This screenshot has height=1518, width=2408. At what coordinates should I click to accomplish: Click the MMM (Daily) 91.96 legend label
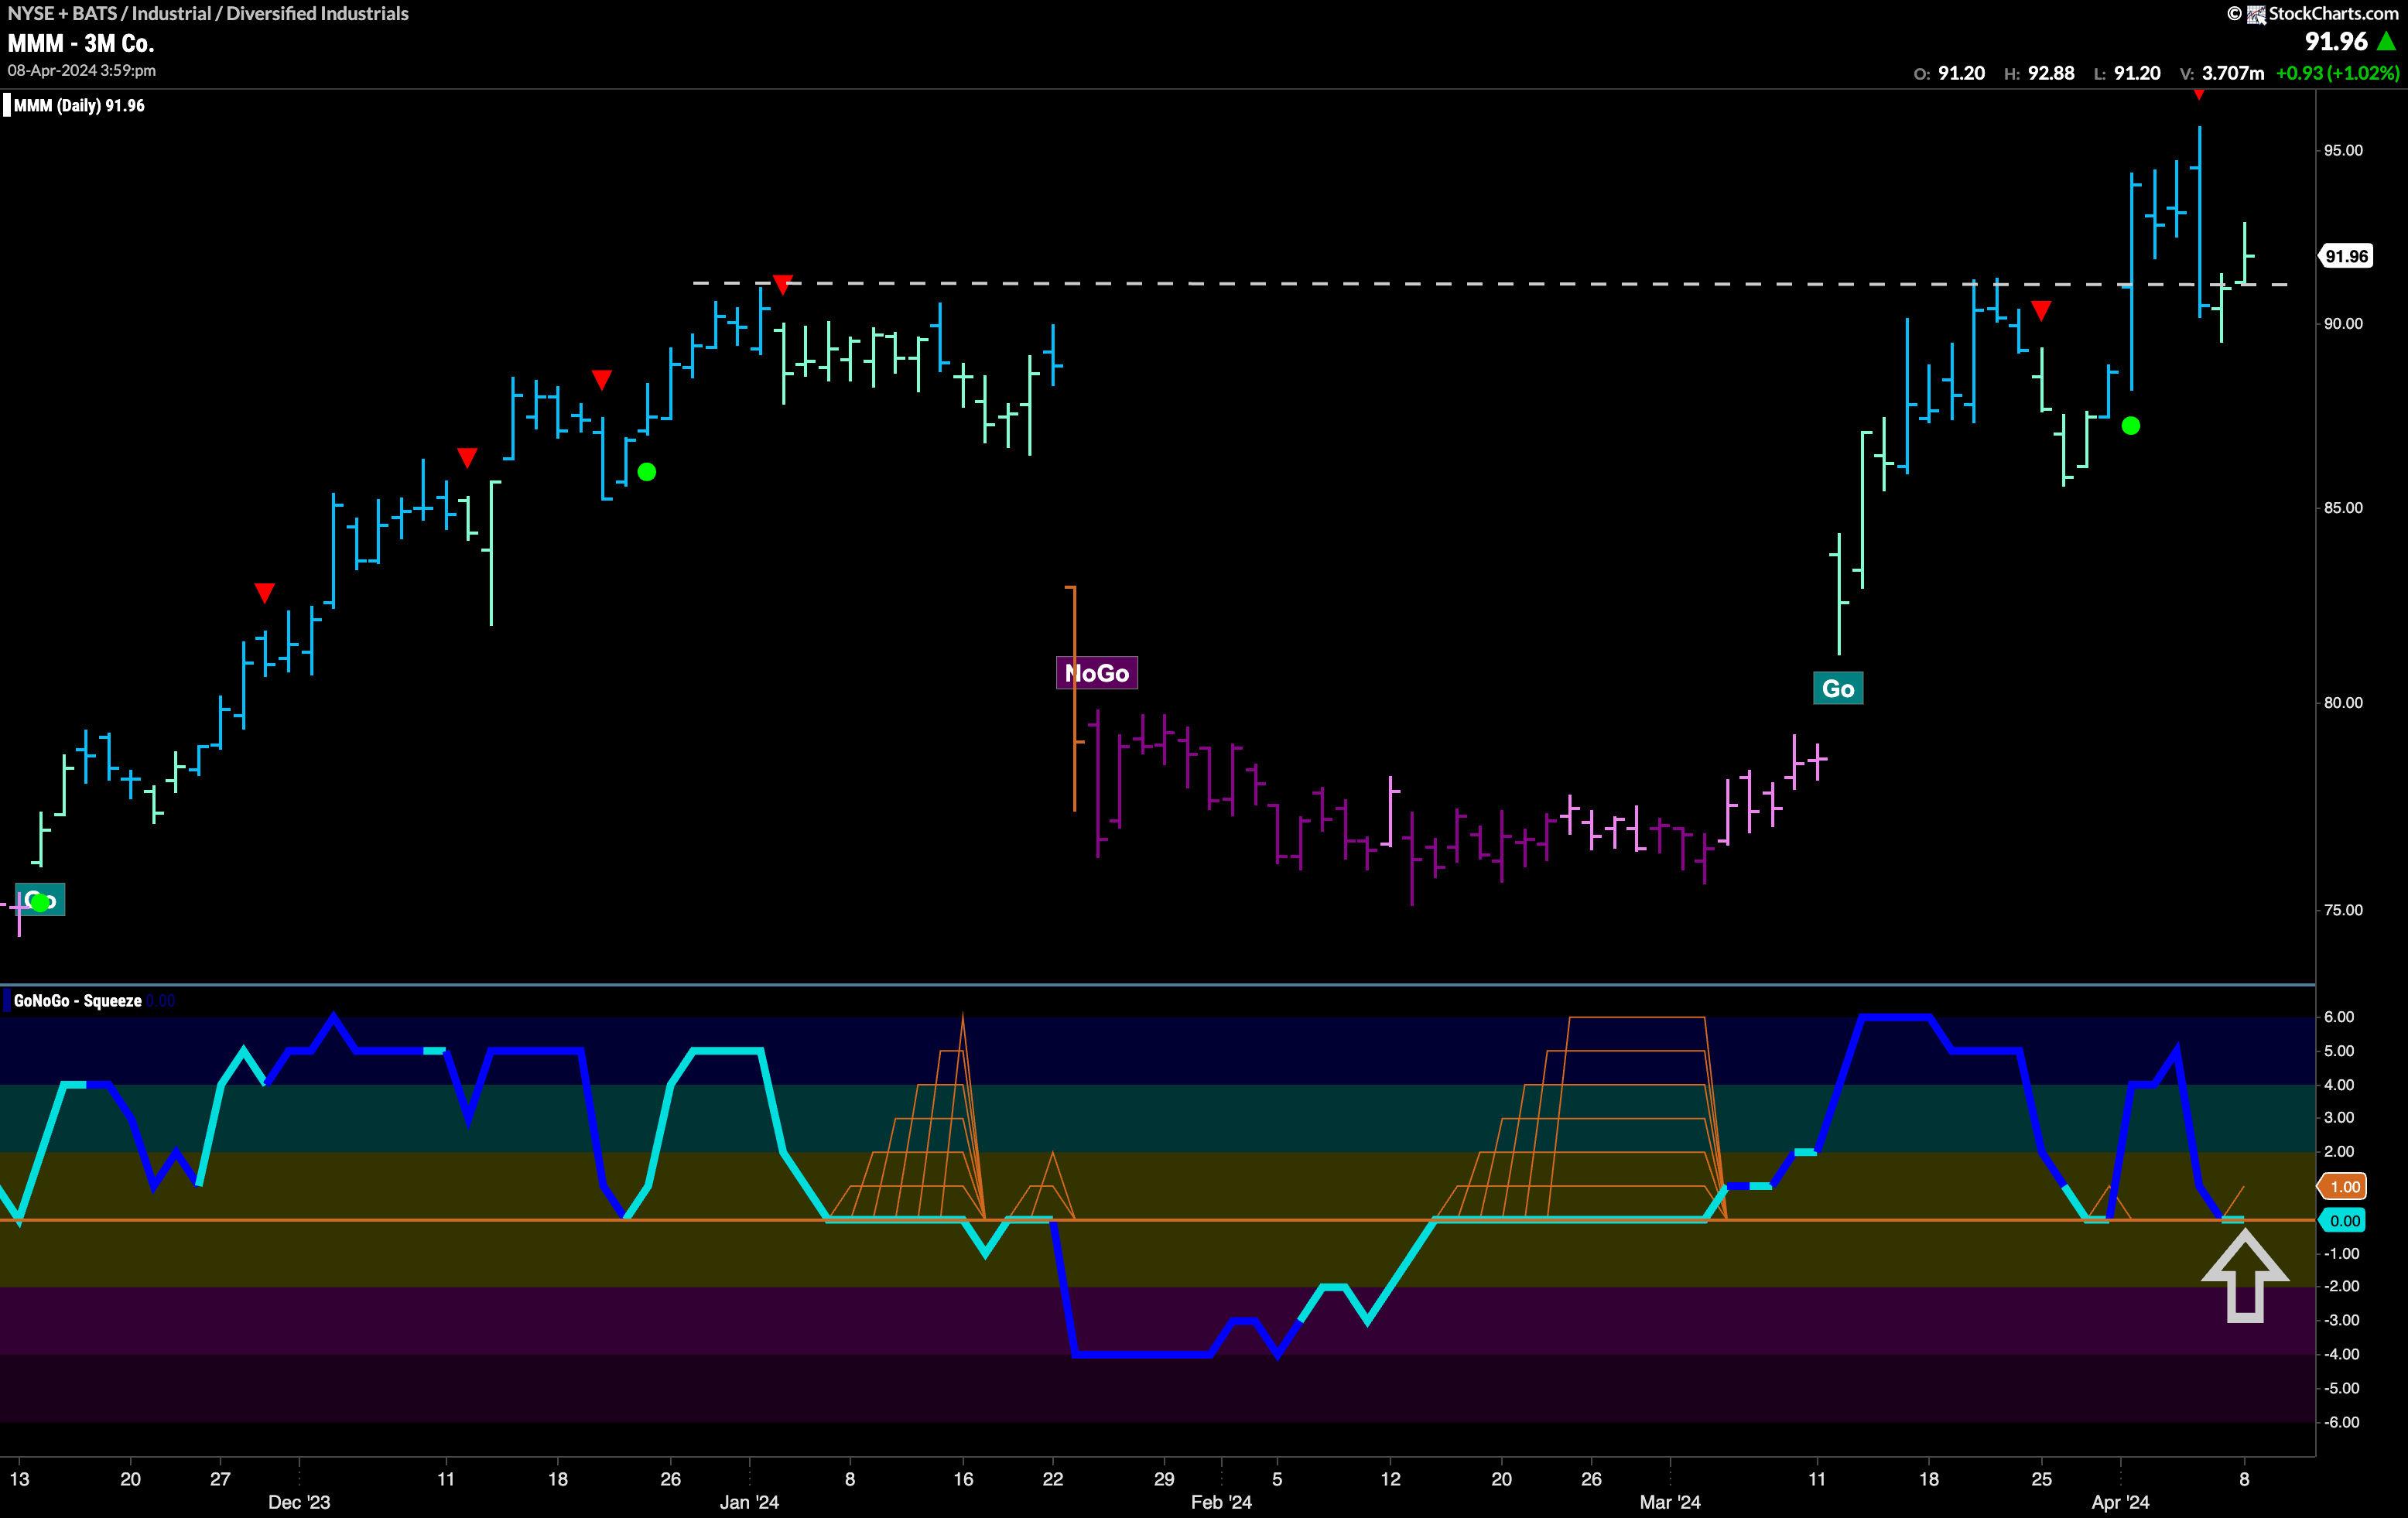[79, 106]
